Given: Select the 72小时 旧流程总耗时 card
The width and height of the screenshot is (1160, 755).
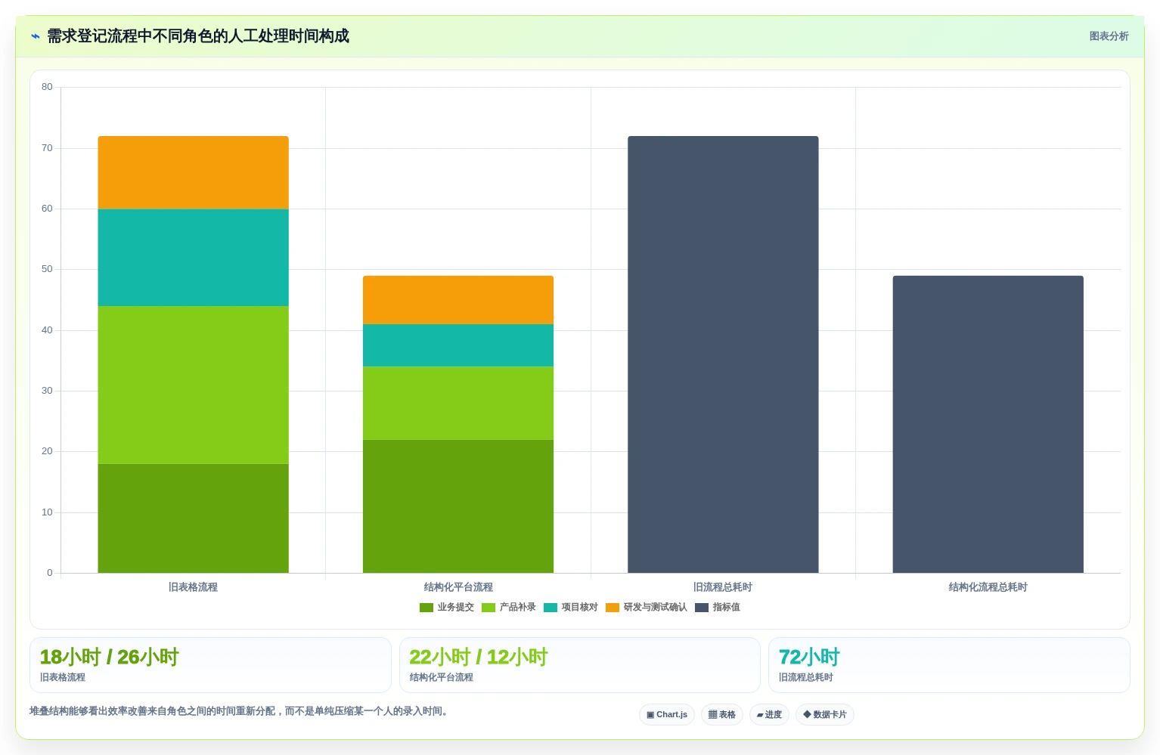Looking at the screenshot, I should 949,665.
